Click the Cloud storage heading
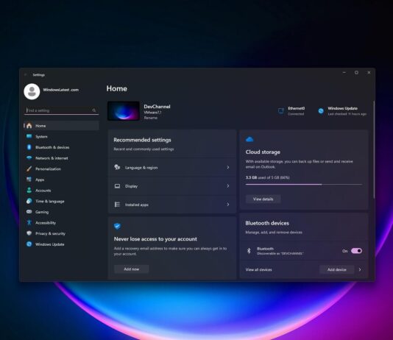 coord(263,152)
